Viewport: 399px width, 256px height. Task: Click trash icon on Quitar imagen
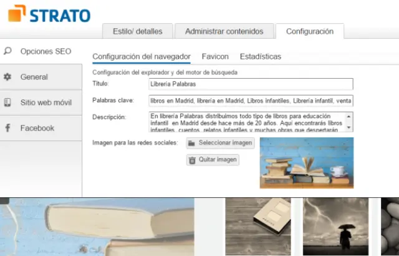point(192,160)
